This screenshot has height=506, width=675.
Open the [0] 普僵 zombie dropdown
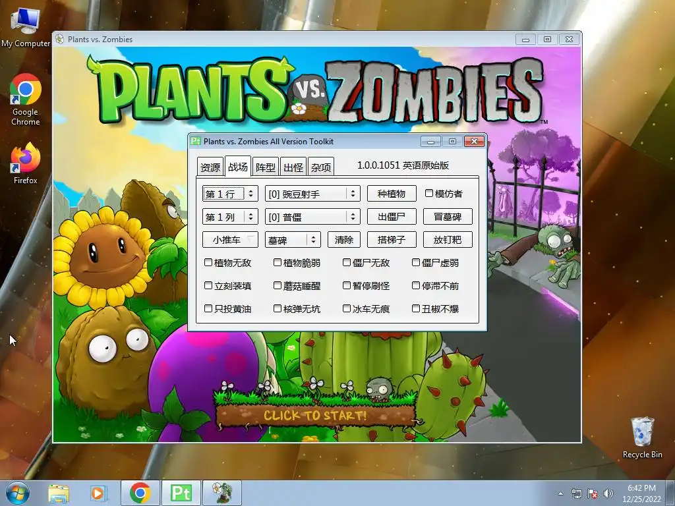coord(312,217)
